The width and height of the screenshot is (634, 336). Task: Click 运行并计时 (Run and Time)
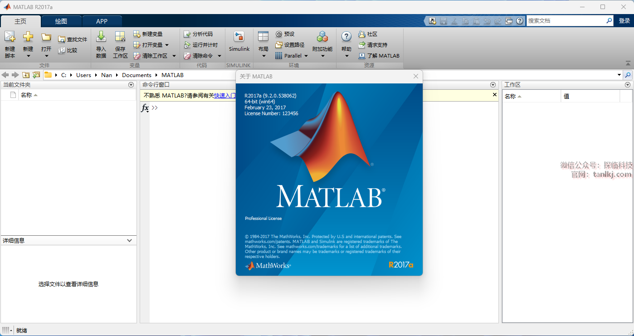click(200, 45)
